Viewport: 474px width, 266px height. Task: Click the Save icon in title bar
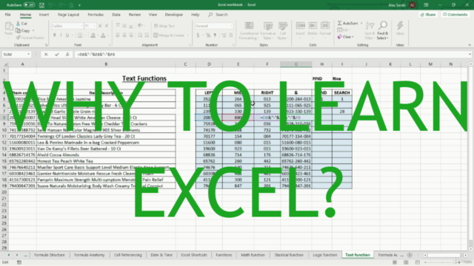coord(41,5)
